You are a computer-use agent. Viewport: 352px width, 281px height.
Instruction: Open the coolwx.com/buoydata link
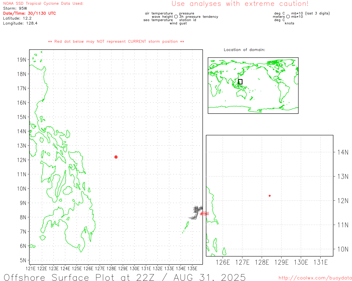pyautogui.click(x=315, y=278)
